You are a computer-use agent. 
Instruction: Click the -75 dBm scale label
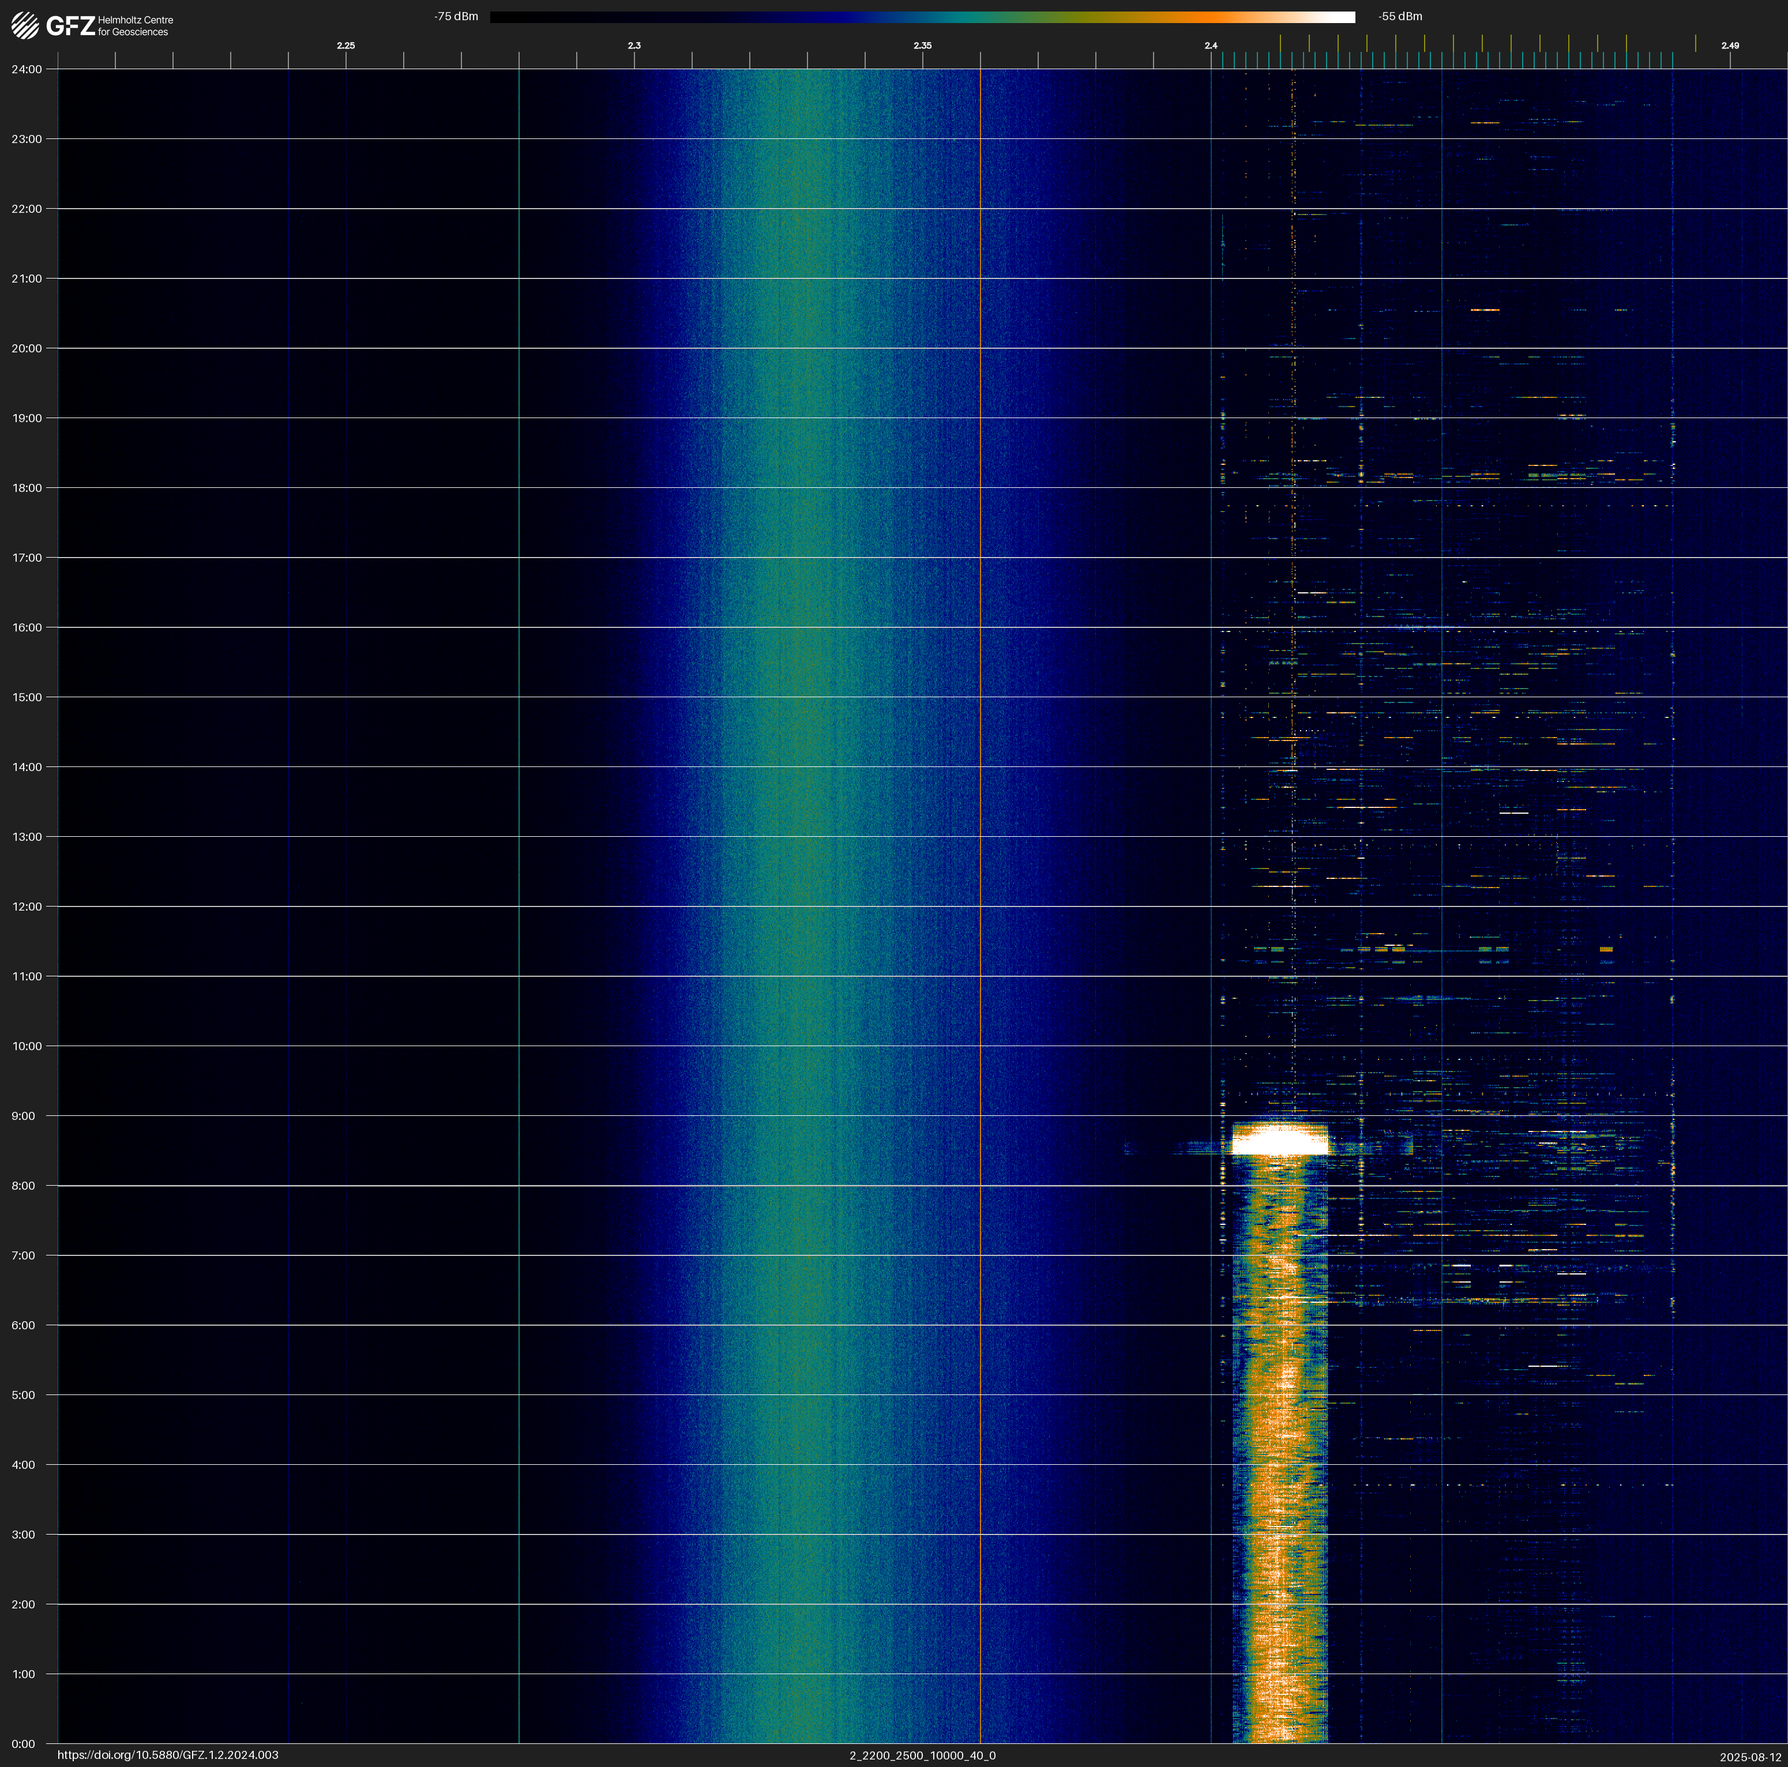[x=456, y=17]
